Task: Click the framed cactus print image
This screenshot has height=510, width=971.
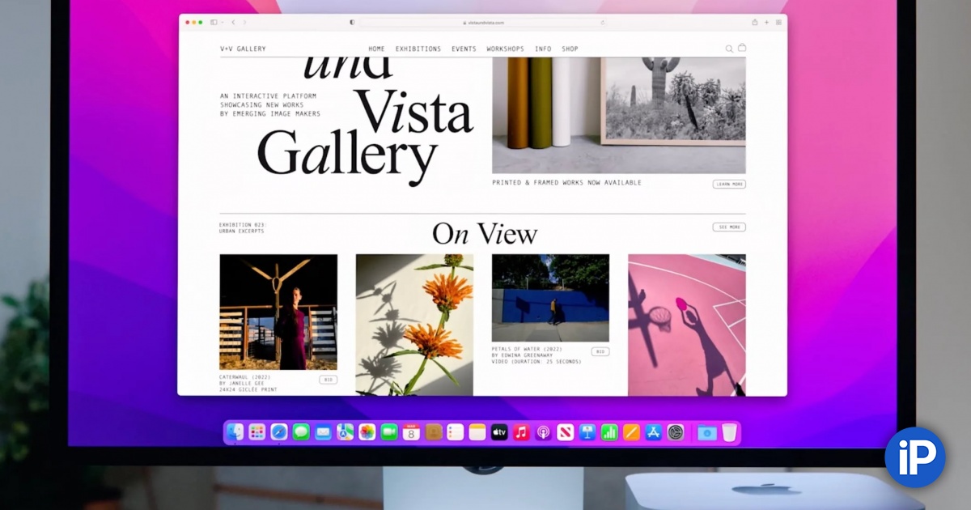Action: pyautogui.click(x=673, y=100)
